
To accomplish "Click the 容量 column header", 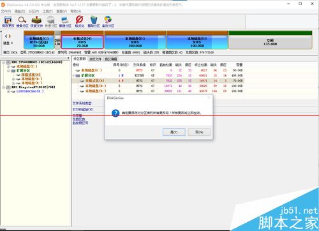I will point(239,65).
